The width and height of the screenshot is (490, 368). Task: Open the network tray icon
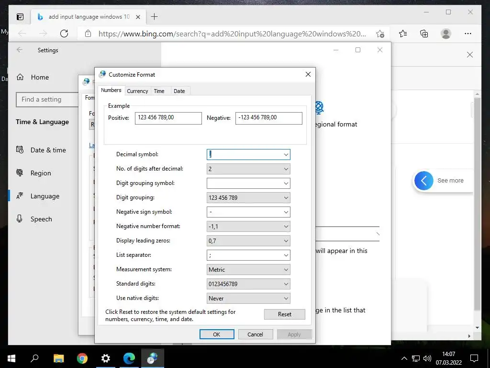click(416, 358)
